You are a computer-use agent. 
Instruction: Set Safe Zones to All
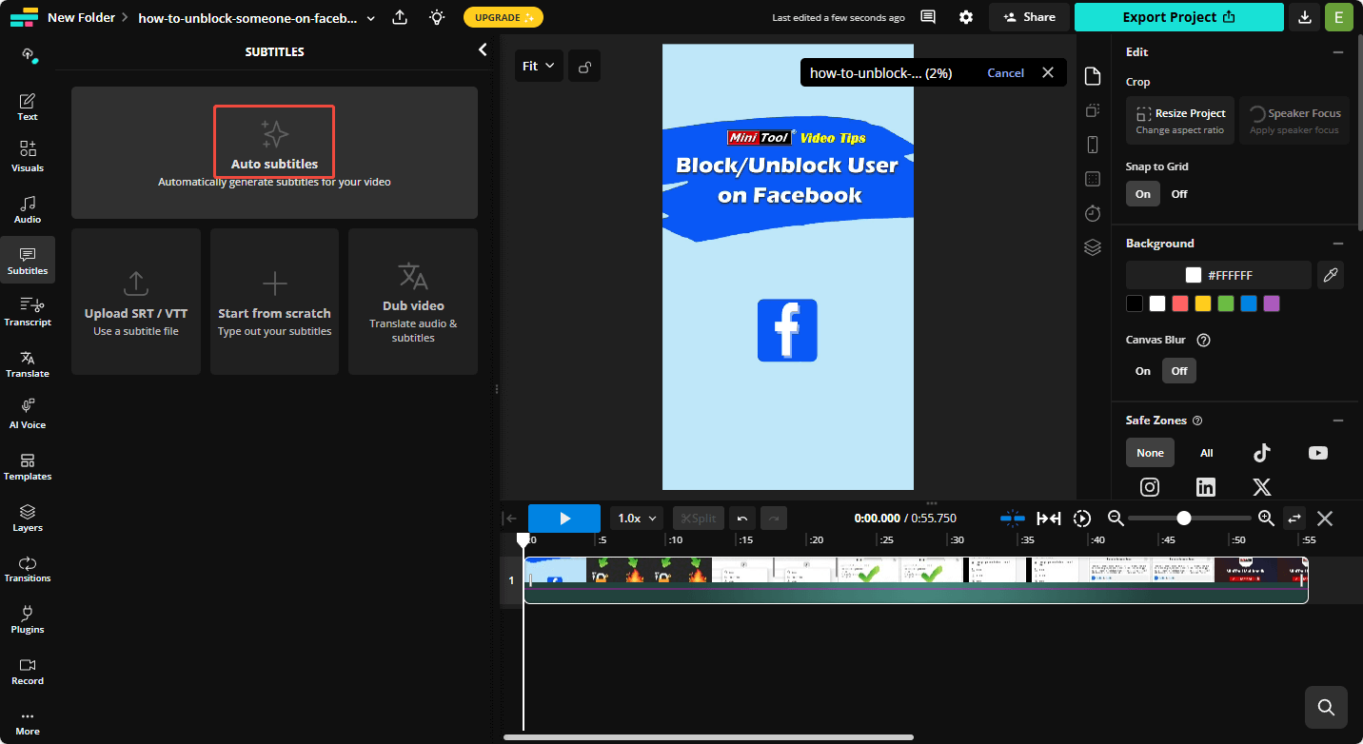click(1206, 453)
